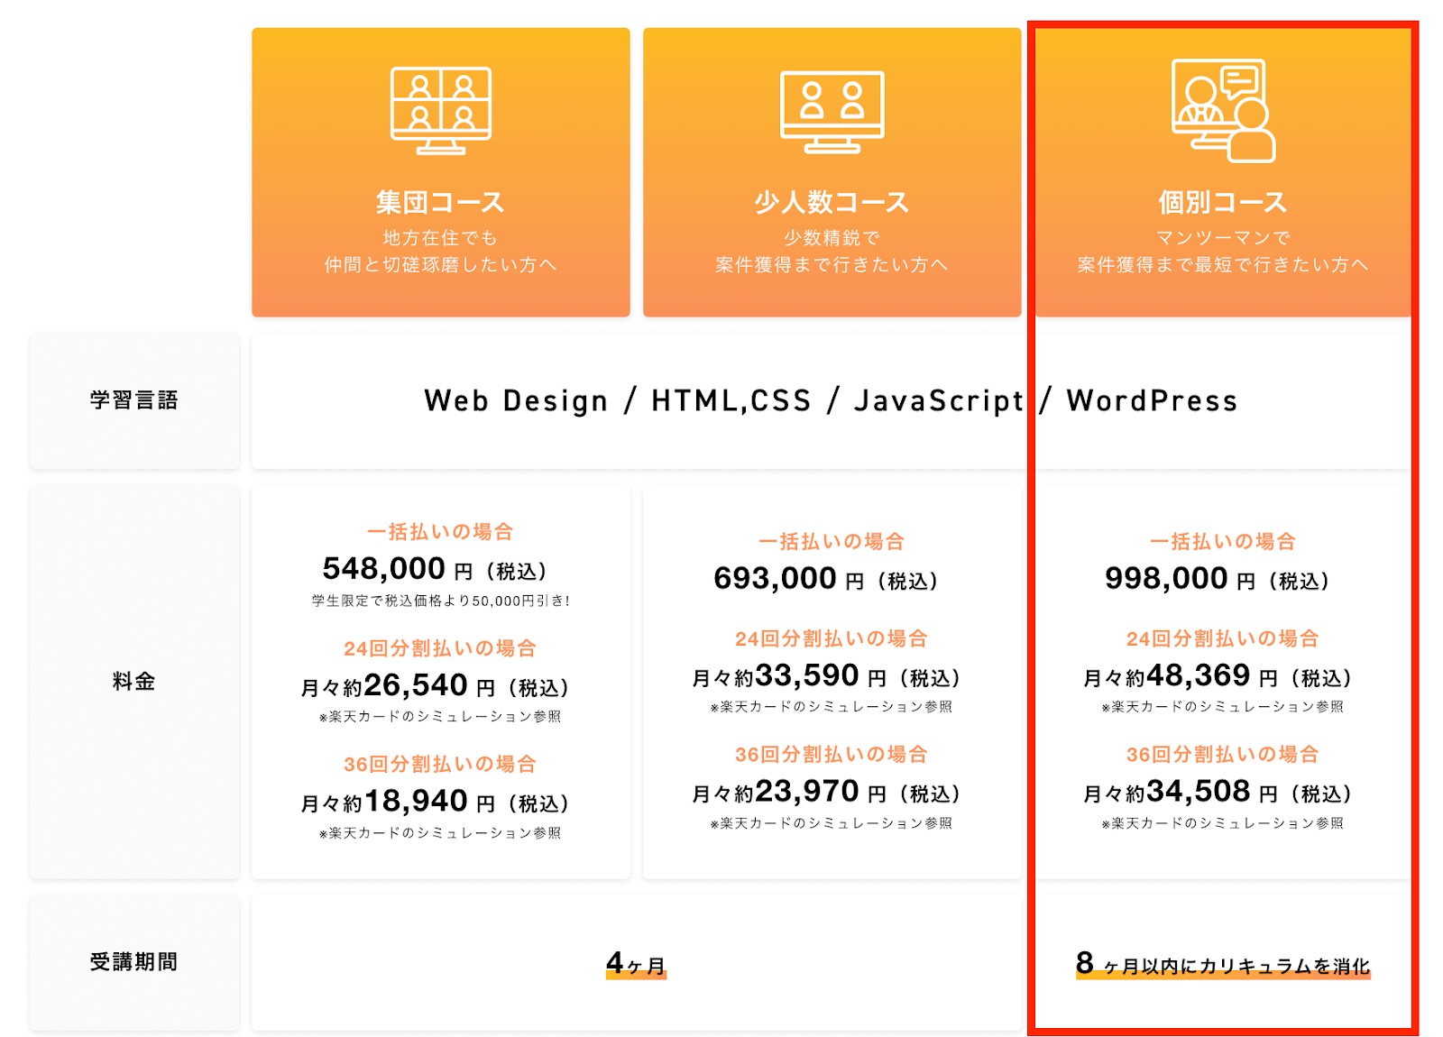Click the student discount 50,000円引き note

(x=440, y=601)
